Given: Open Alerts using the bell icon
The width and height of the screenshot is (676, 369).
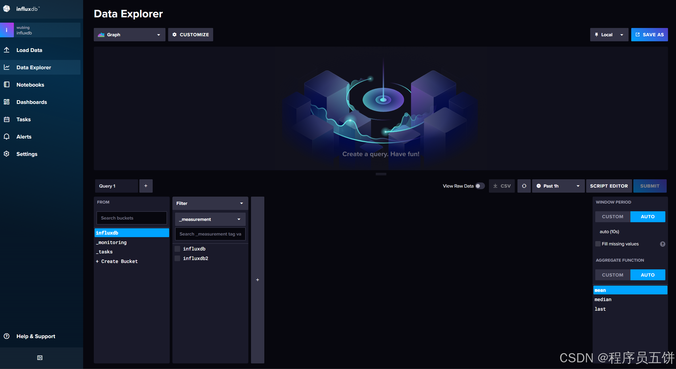Looking at the screenshot, I should (x=7, y=136).
